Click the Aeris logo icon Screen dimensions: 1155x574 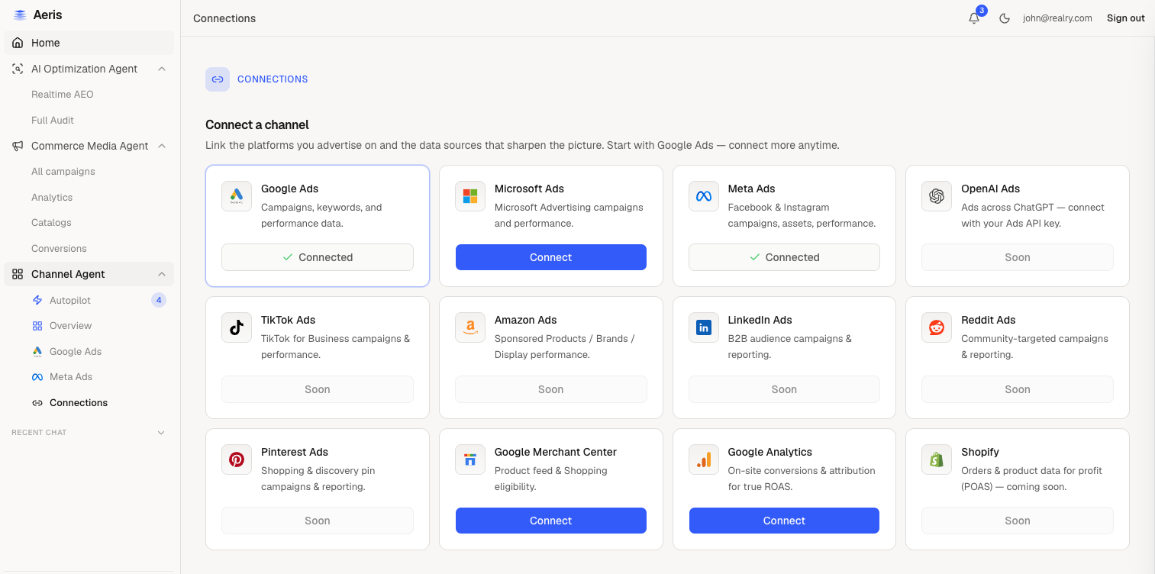tap(20, 15)
